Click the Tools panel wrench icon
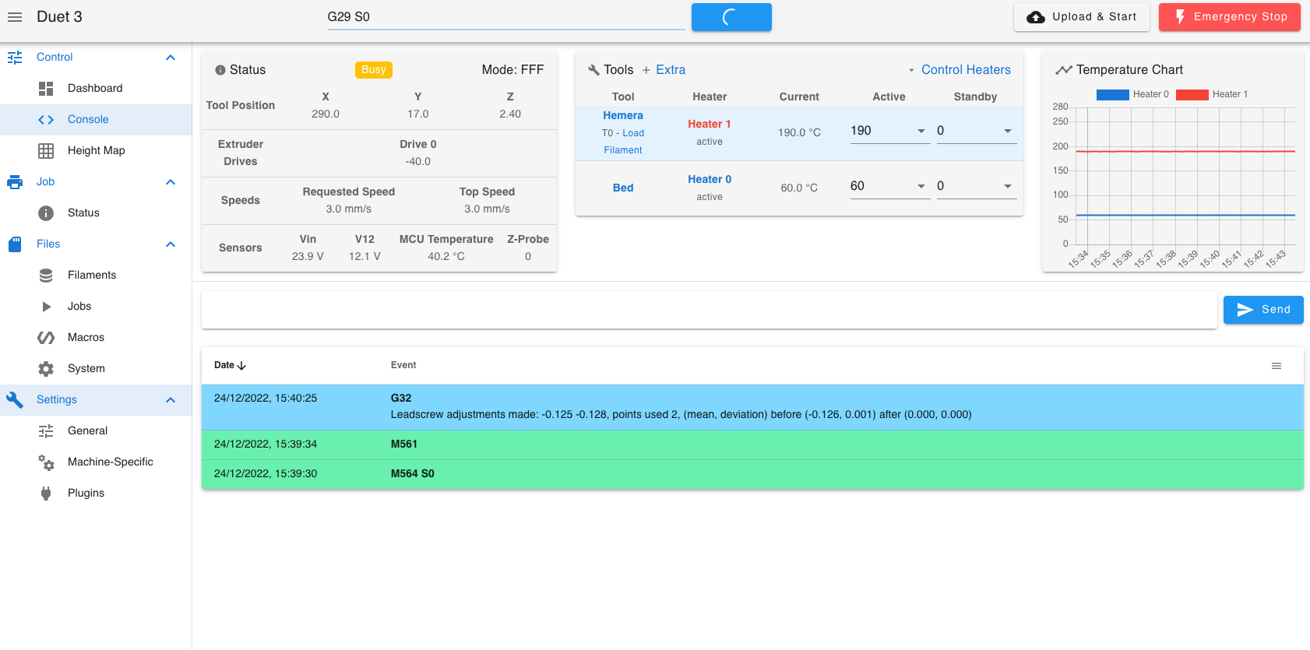Image resolution: width=1310 pixels, height=650 pixels. [593, 70]
